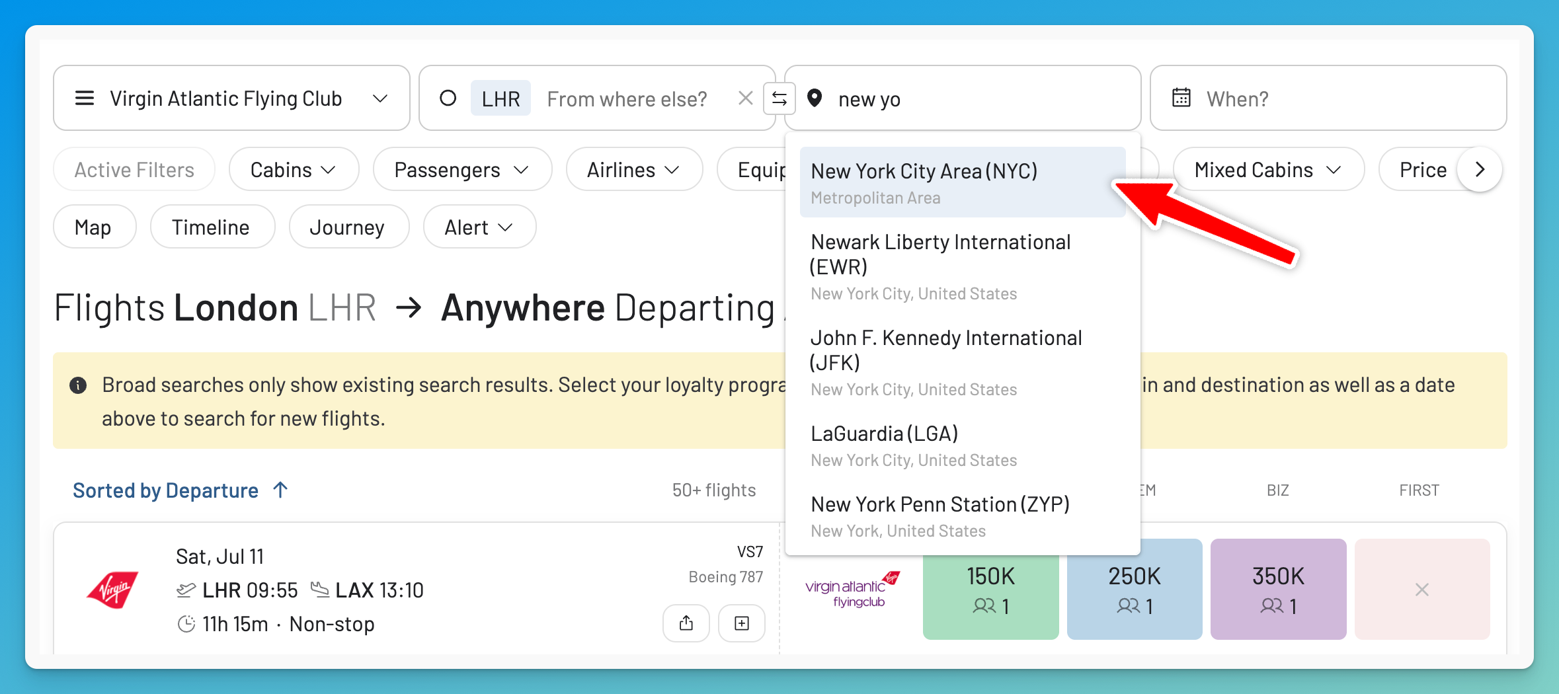The width and height of the screenshot is (1559, 694).
Task: Click the VS7 flight number
Action: tap(750, 552)
